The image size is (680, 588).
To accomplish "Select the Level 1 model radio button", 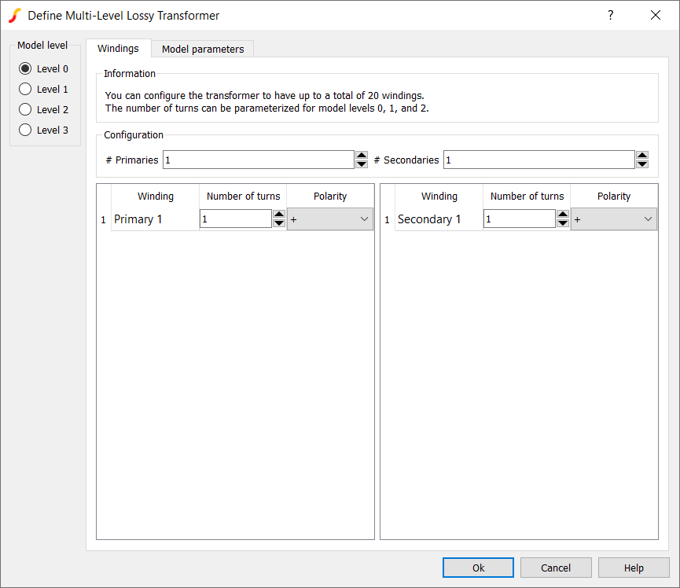I will point(25,90).
